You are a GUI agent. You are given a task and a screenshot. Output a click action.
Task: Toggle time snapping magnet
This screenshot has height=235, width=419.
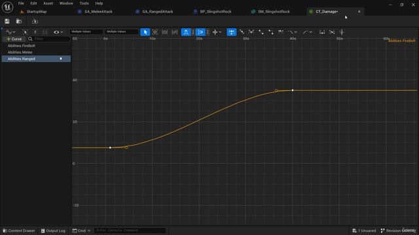point(186,32)
